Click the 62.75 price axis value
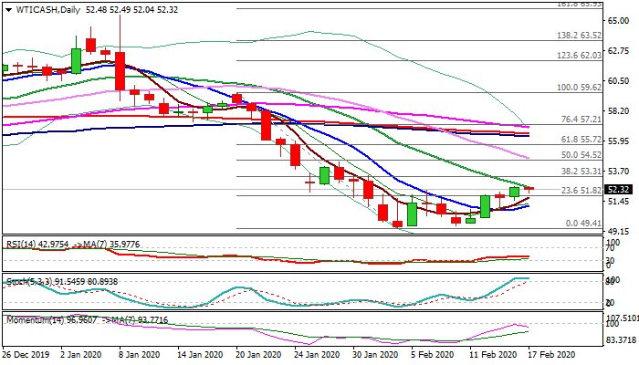The height and width of the screenshot is (365, 639). 618,51
